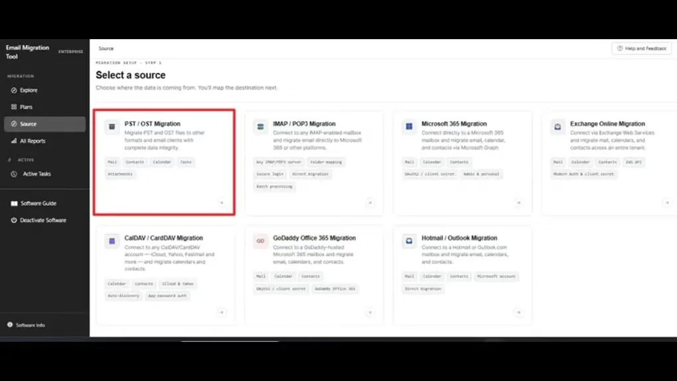Click the arrow on Hotmail / Outlook card
The height and width of the screenshot is (381, 677).
pos(518,313)
